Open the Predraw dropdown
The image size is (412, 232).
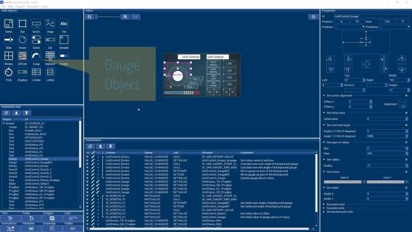(x=350, y=27)
